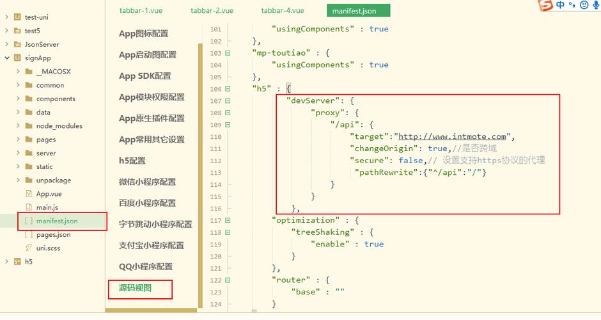Expand the test-uni project
Image resolution: width=601 pixels, height=320 pixels.
click(x=6, y=17)
